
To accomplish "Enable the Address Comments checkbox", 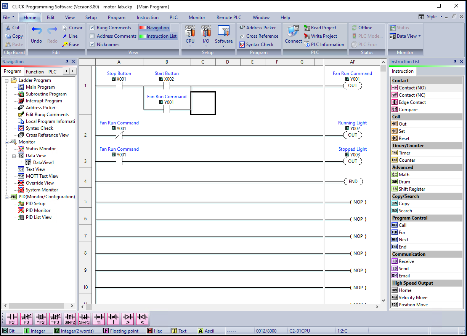I will 92,36.
